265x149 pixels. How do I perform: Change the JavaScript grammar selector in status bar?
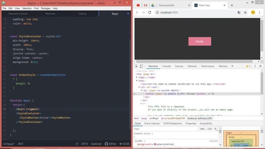(96, 144)
